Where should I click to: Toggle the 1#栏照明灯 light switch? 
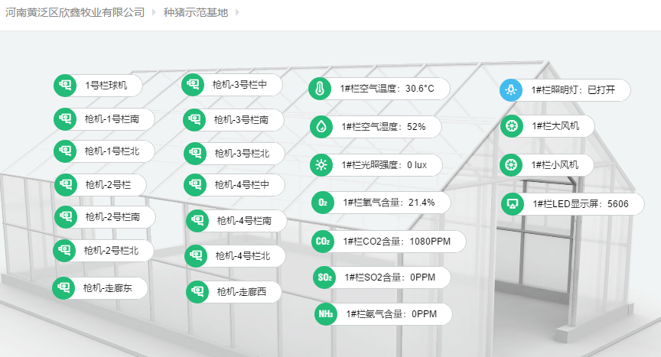pos(511,90)
